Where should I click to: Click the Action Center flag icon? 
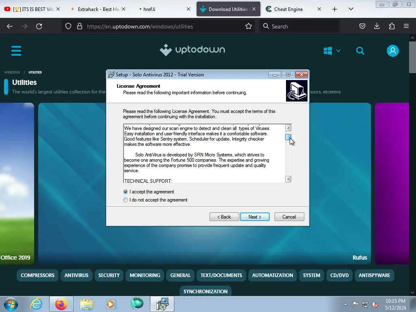click(355, 304)
